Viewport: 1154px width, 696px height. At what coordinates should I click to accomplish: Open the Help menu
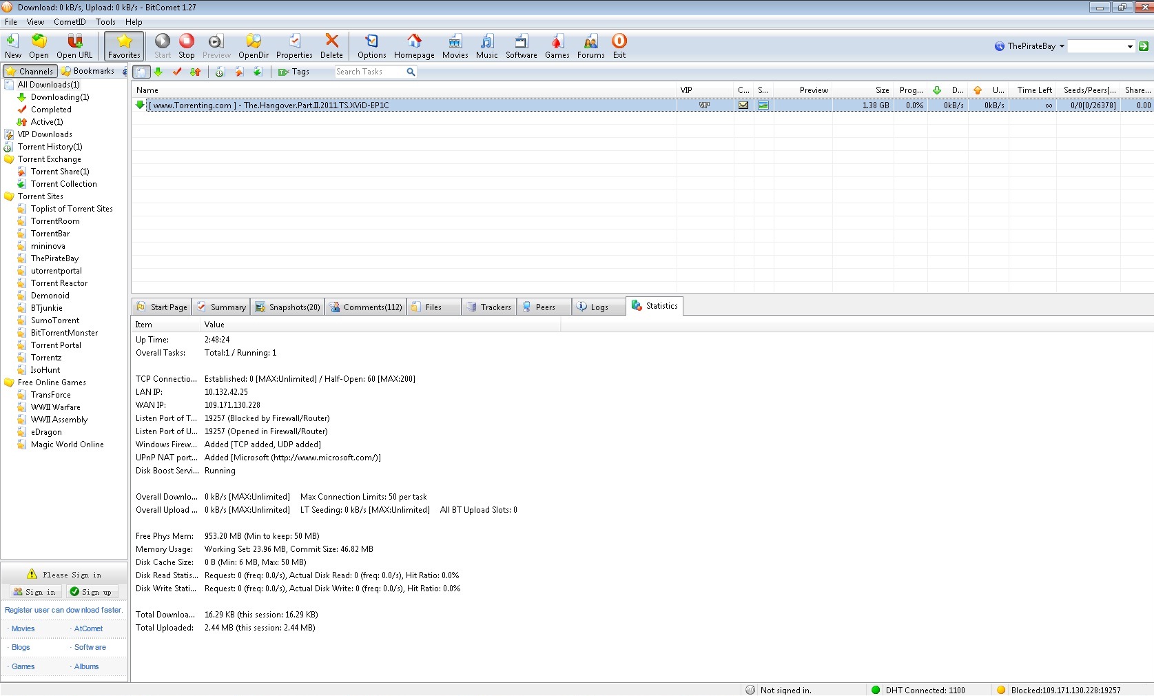134,22
